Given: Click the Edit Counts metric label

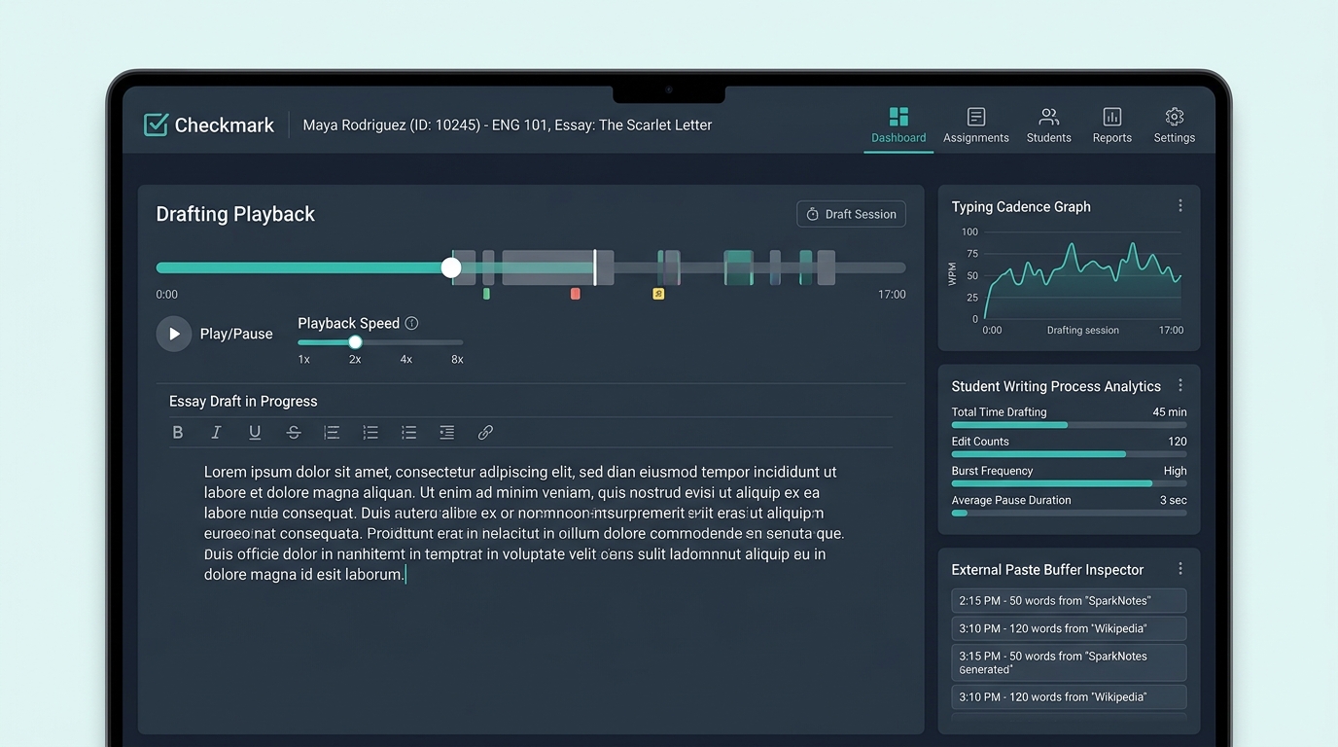Looking at the screenshot, I should click(x=980, y=442).
